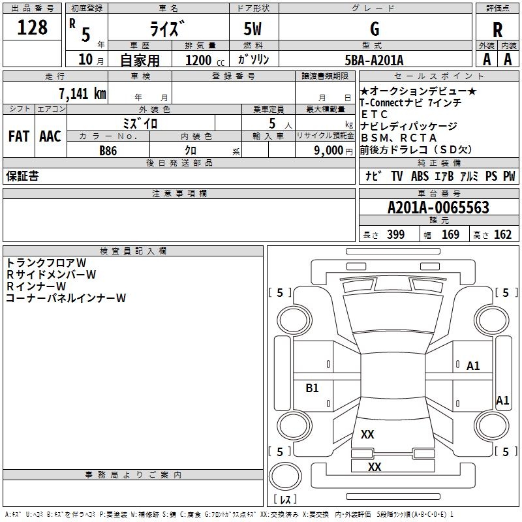The height and width of the screenshot is (522, 522).
Task: Click inspector note RサイドメンバーW
Action: coord(52,274)
